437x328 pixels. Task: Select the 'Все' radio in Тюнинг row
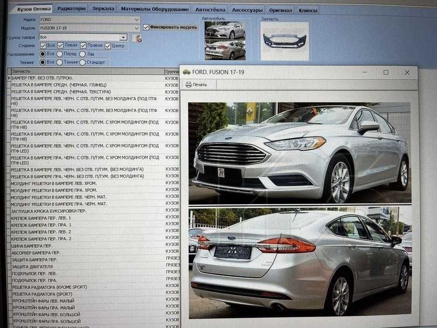pos(42,62)
